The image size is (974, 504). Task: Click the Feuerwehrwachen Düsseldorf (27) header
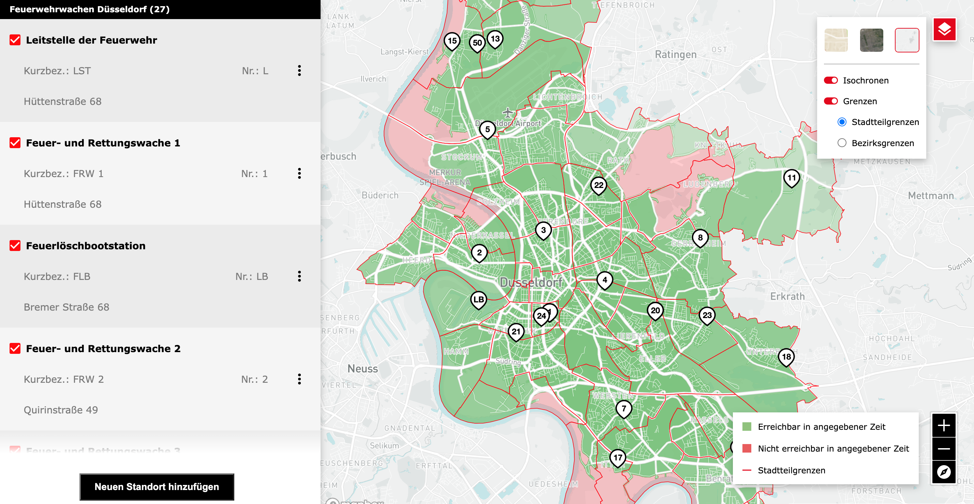pyautogui.click(x=90, y=10)
